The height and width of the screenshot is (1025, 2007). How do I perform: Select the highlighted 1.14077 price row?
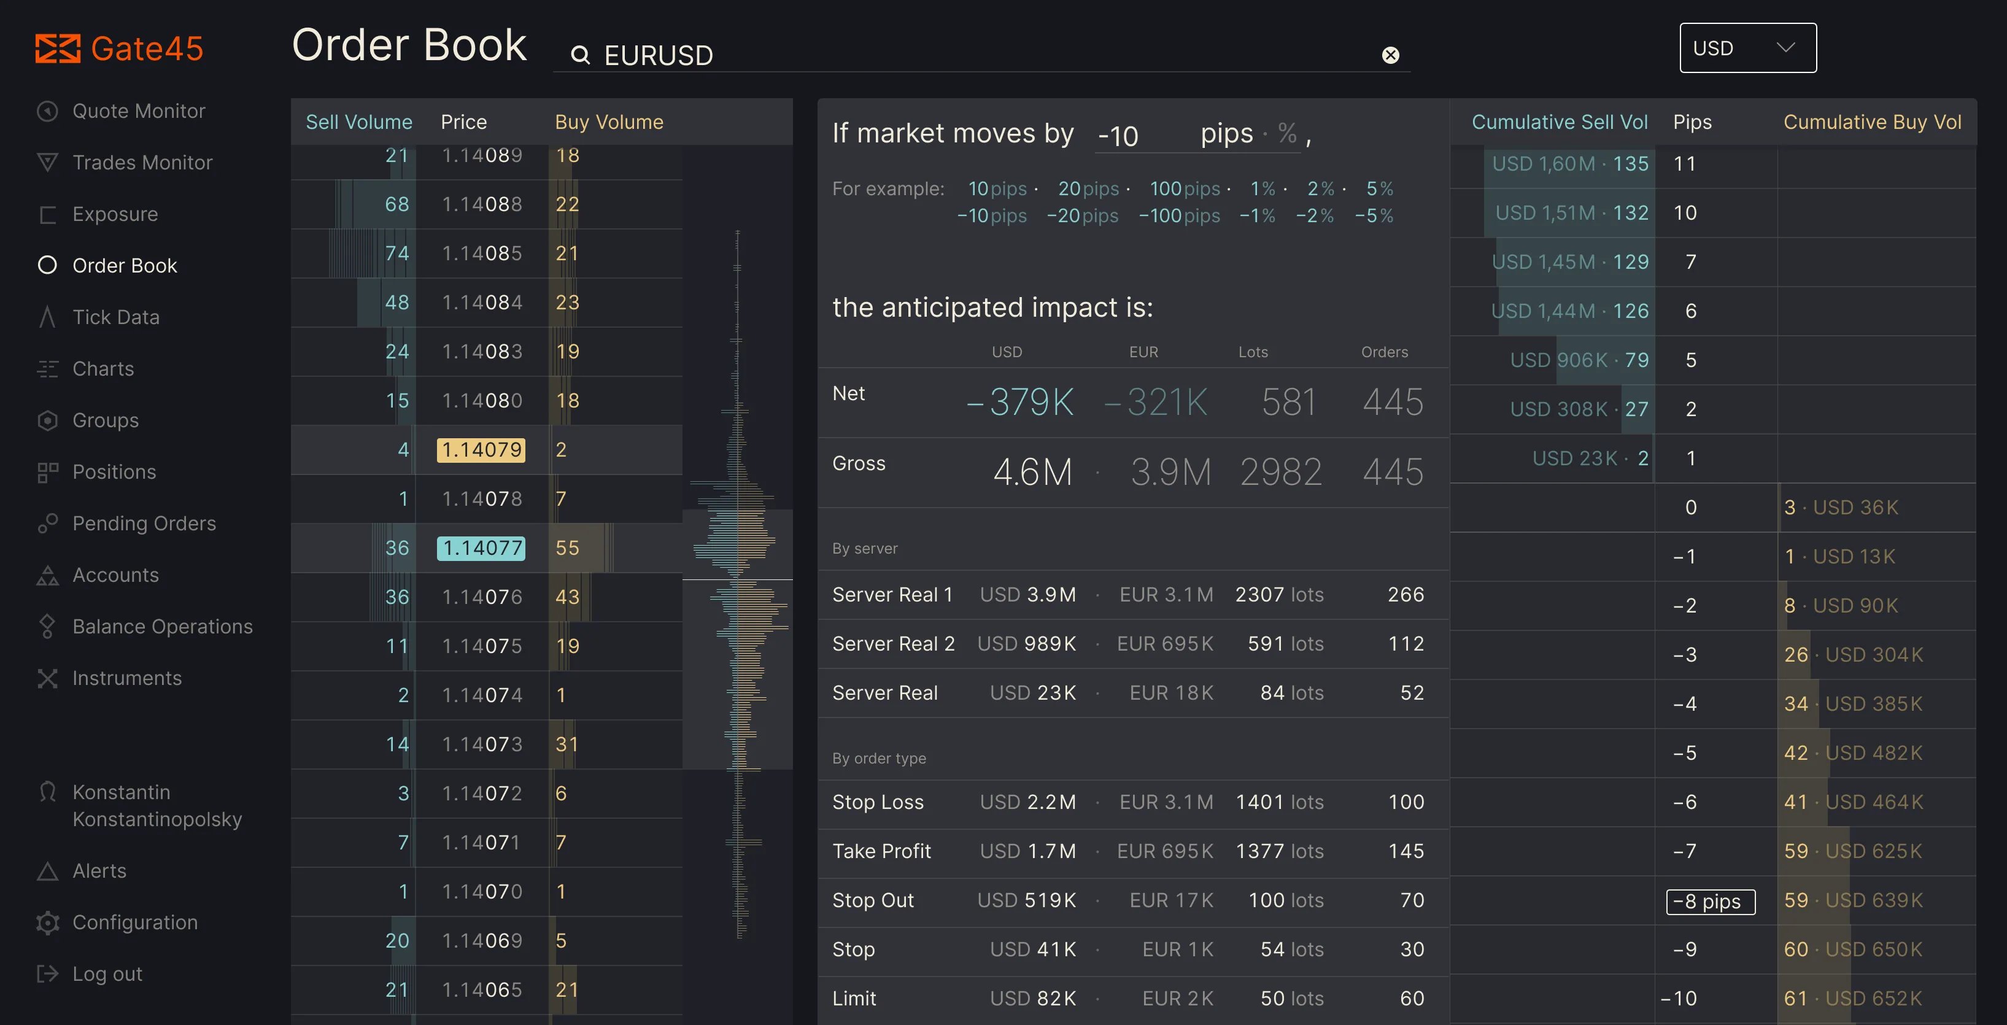click(x=481, y=547)
